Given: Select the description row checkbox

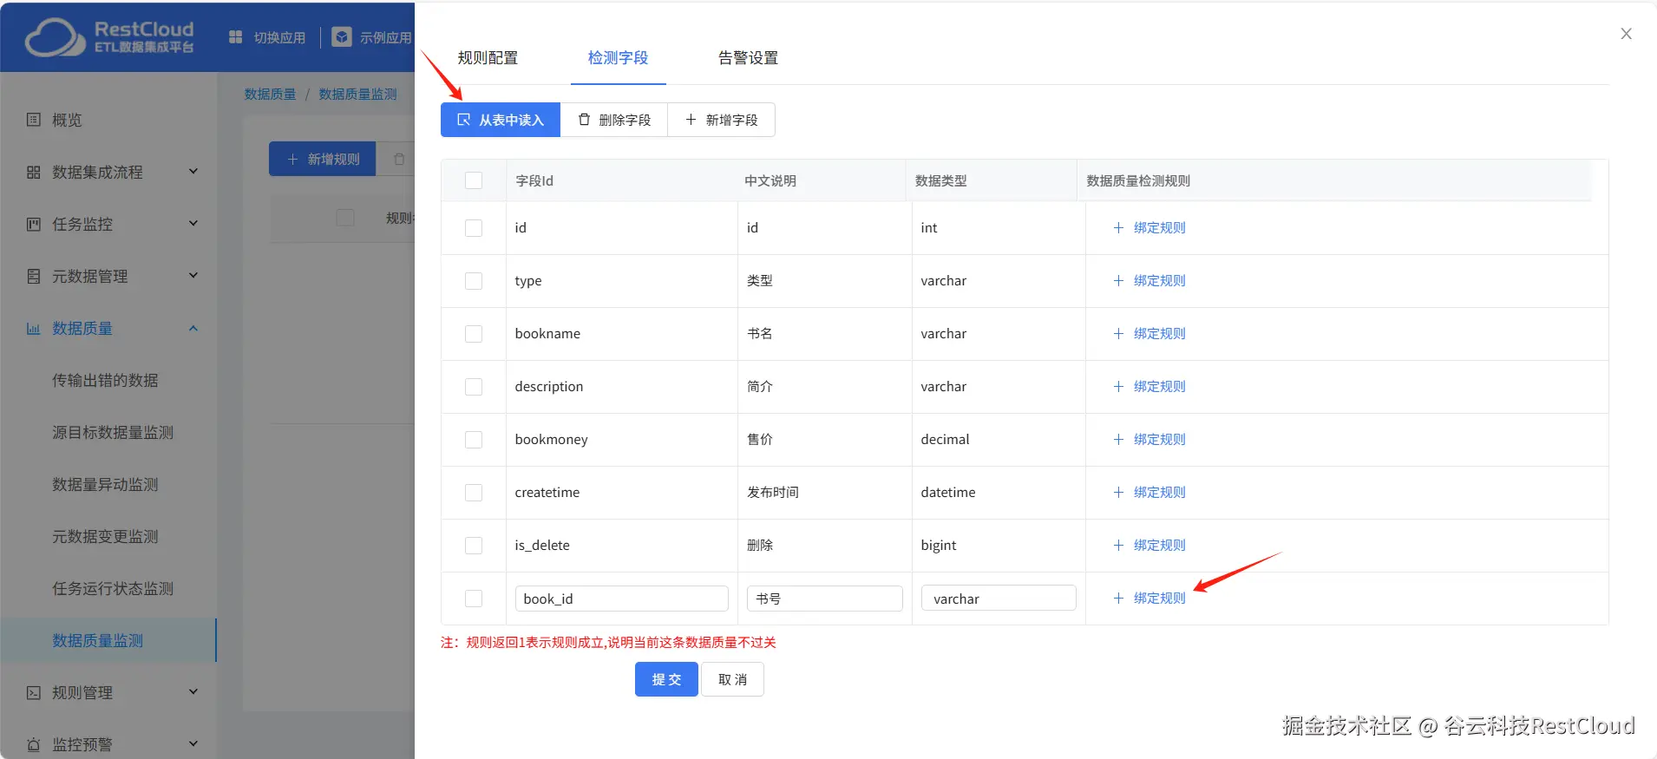Looking at the screenshot, I should click(474, 387).
